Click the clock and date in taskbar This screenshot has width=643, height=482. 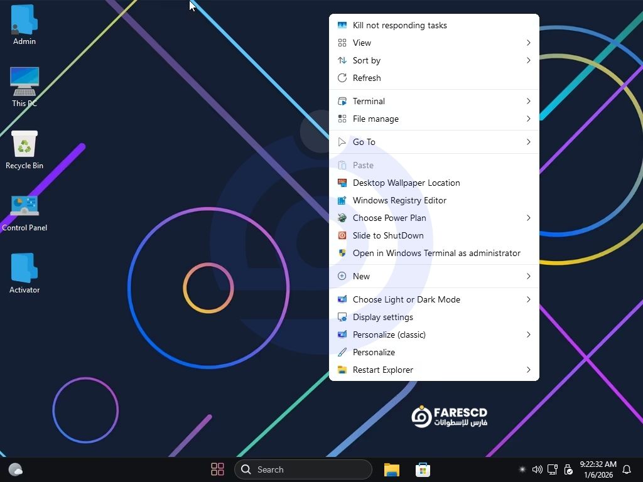tap(598, 469)
